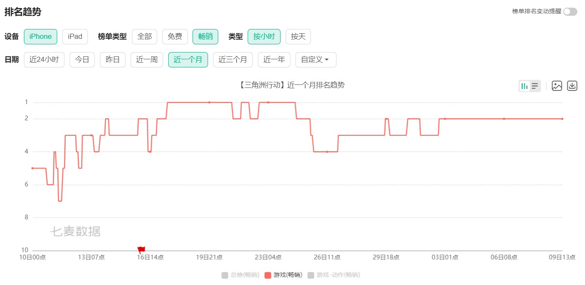The height and width of the screenshot is (285, 585).
Task: Click the red flag marker on the axis
Action: tap(141, 250)
